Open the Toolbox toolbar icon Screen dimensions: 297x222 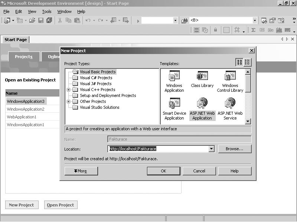tap(281, 20)
